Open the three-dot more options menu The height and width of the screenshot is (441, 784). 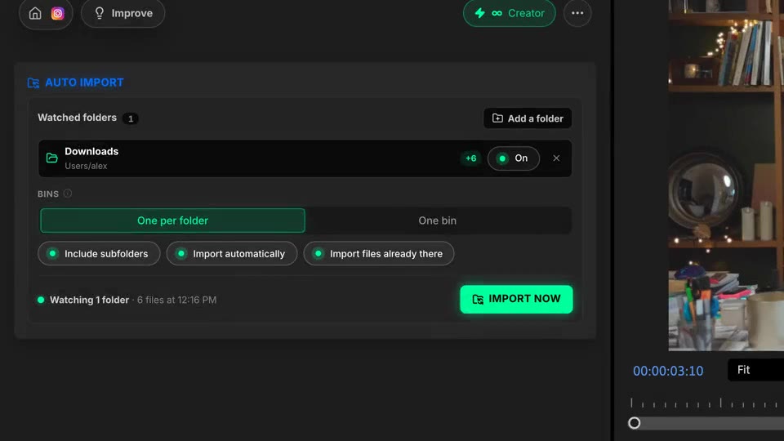click(x=577, y=13)
